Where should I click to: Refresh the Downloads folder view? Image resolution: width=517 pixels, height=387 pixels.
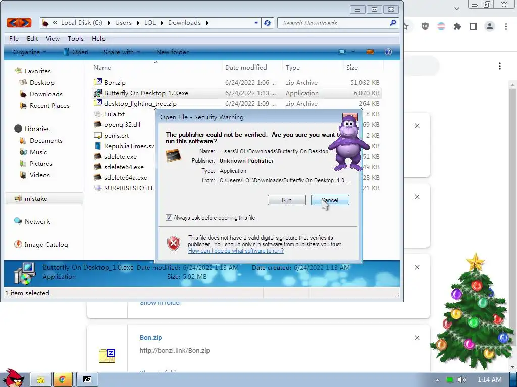point(268,23)
